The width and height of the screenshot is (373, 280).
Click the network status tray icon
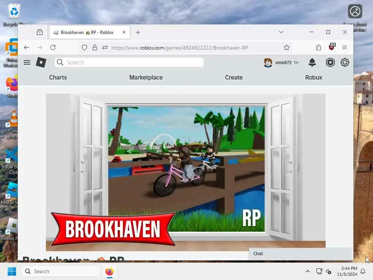[319, 271]
